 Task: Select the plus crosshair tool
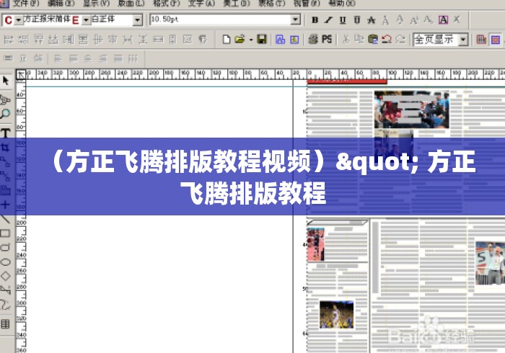point(6,205)
